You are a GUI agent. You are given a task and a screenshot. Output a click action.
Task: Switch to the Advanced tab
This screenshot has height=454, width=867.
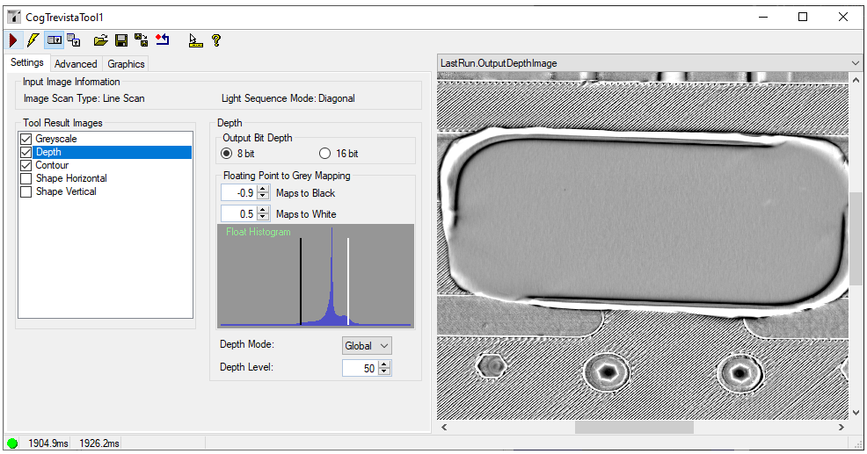click(76, 64)
